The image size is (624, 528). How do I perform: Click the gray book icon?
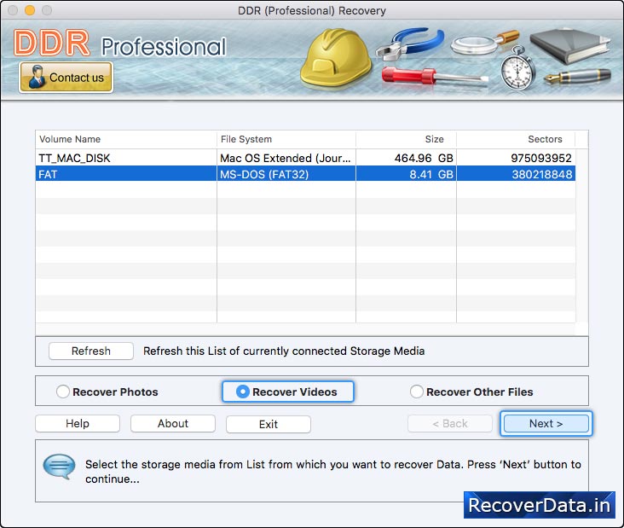[x=570, y=46]
